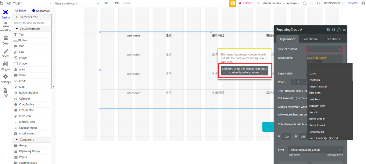Select the HTML element from palette
366x164 pixels.
point(32,81)
